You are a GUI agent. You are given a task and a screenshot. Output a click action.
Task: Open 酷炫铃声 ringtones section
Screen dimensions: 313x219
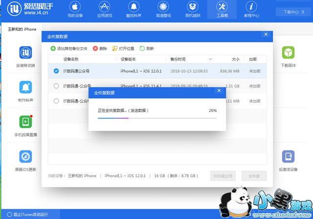134,9
